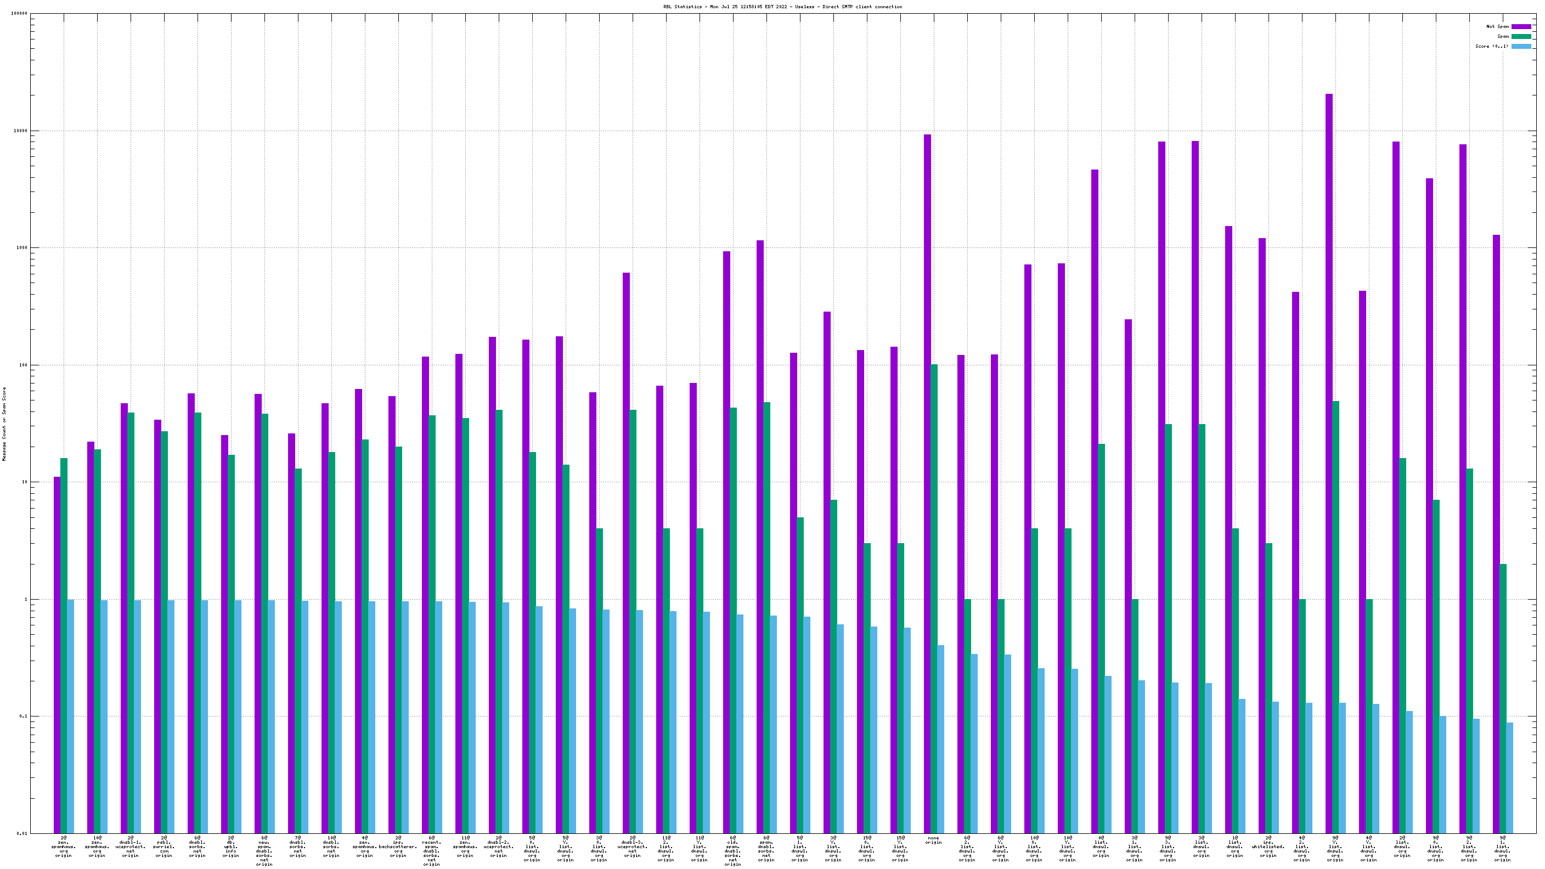The height and width of the screenshot is (869, 1545).
Task: Click the ips.backscatterer.org x-axis label
Action: pyautogui.click(x=398, y=846)
